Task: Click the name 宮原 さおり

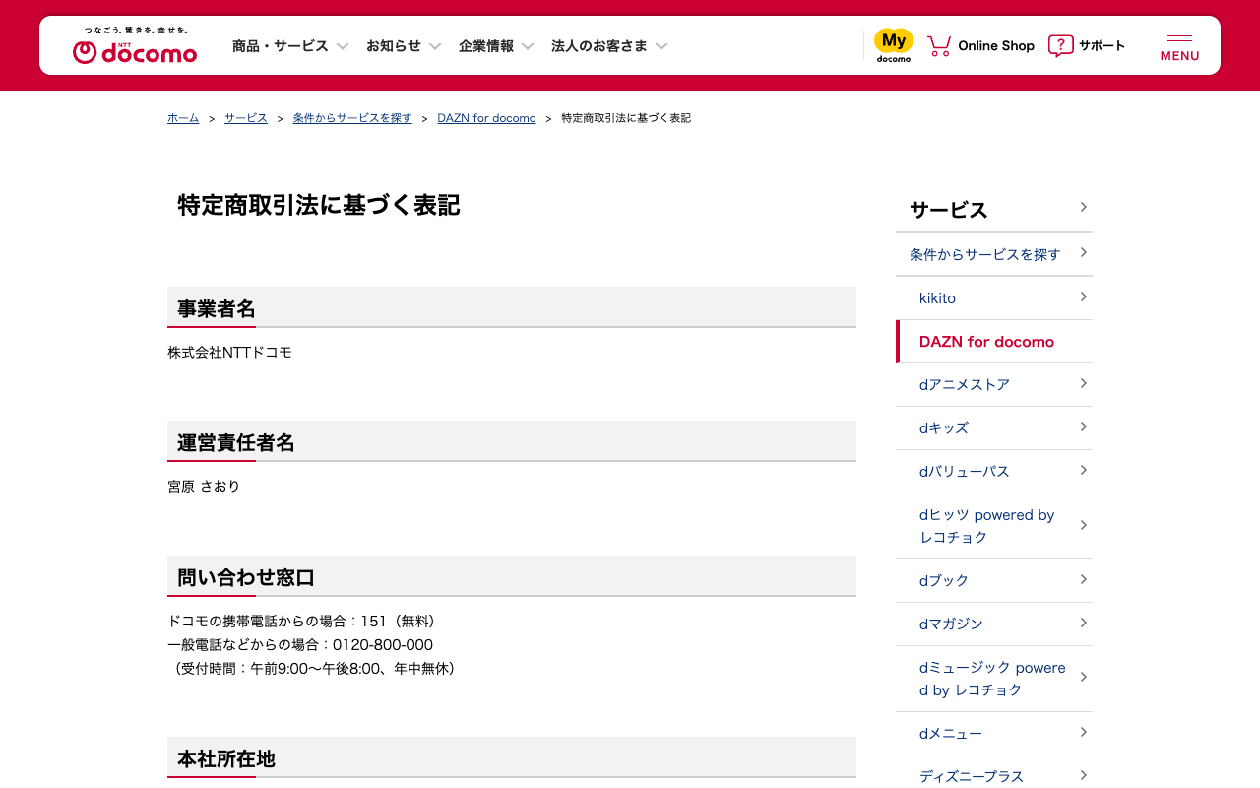Action: [x=204, y=486]
